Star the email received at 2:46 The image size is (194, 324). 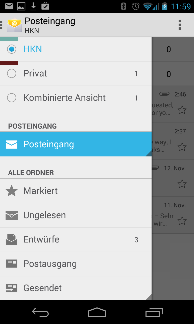[x=182, y=110]
